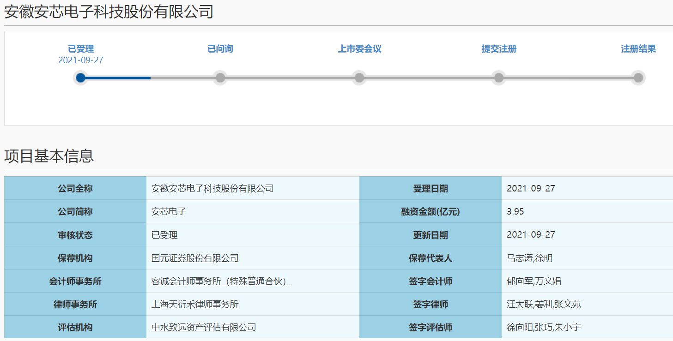This screenshot has width=673, height=341.
Task: Click the 会计师事务所 label cell
Action: click(x=75, y=281)
